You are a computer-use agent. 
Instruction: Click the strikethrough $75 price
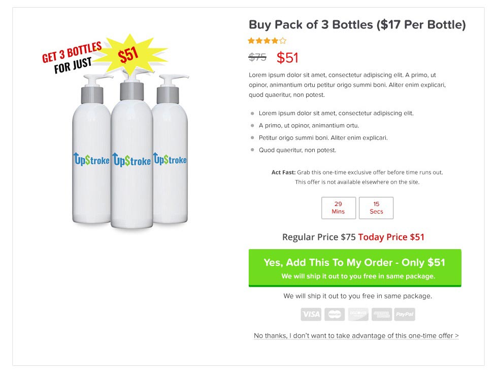point(257,57)
